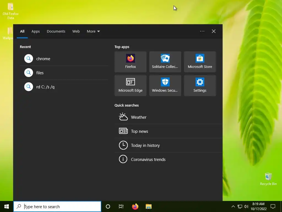Close the search panel
Image resolution: width=282 pixels, height=212 pixels.
pyautogui.click(x=214, y=31)
